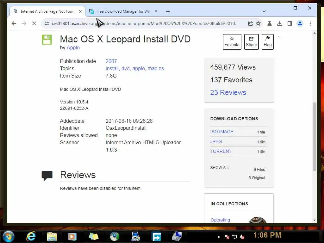Image resolution: width=324 pixels, height=243 pixels.
Task: Open Windows Media Player on taskbar
Action: point(72,237)
